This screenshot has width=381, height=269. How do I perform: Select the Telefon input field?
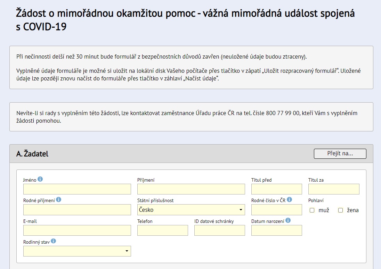[x=162, y=230]
